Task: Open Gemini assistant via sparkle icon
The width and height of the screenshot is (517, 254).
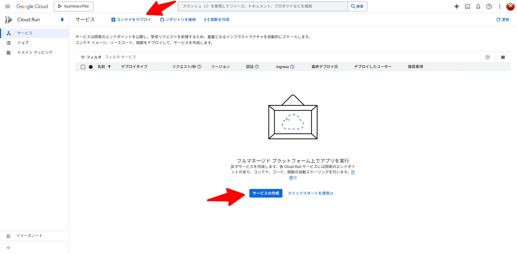Action: pos(457,6)
